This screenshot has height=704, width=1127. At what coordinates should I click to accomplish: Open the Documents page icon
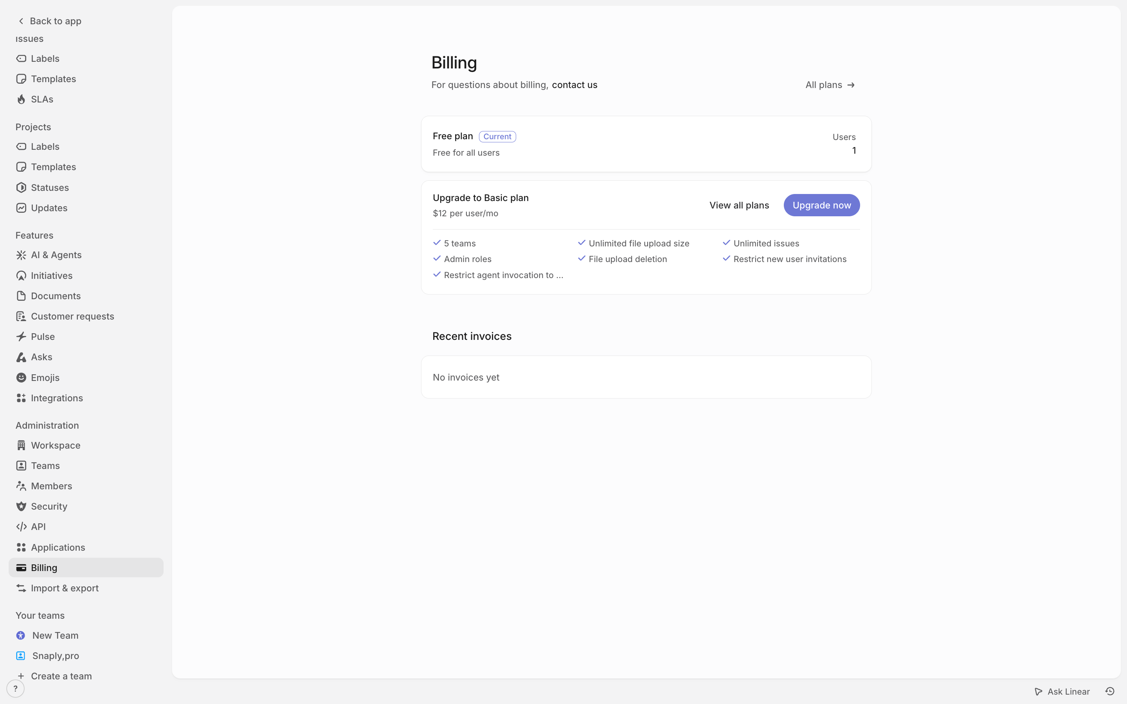[x=21, y=296]
